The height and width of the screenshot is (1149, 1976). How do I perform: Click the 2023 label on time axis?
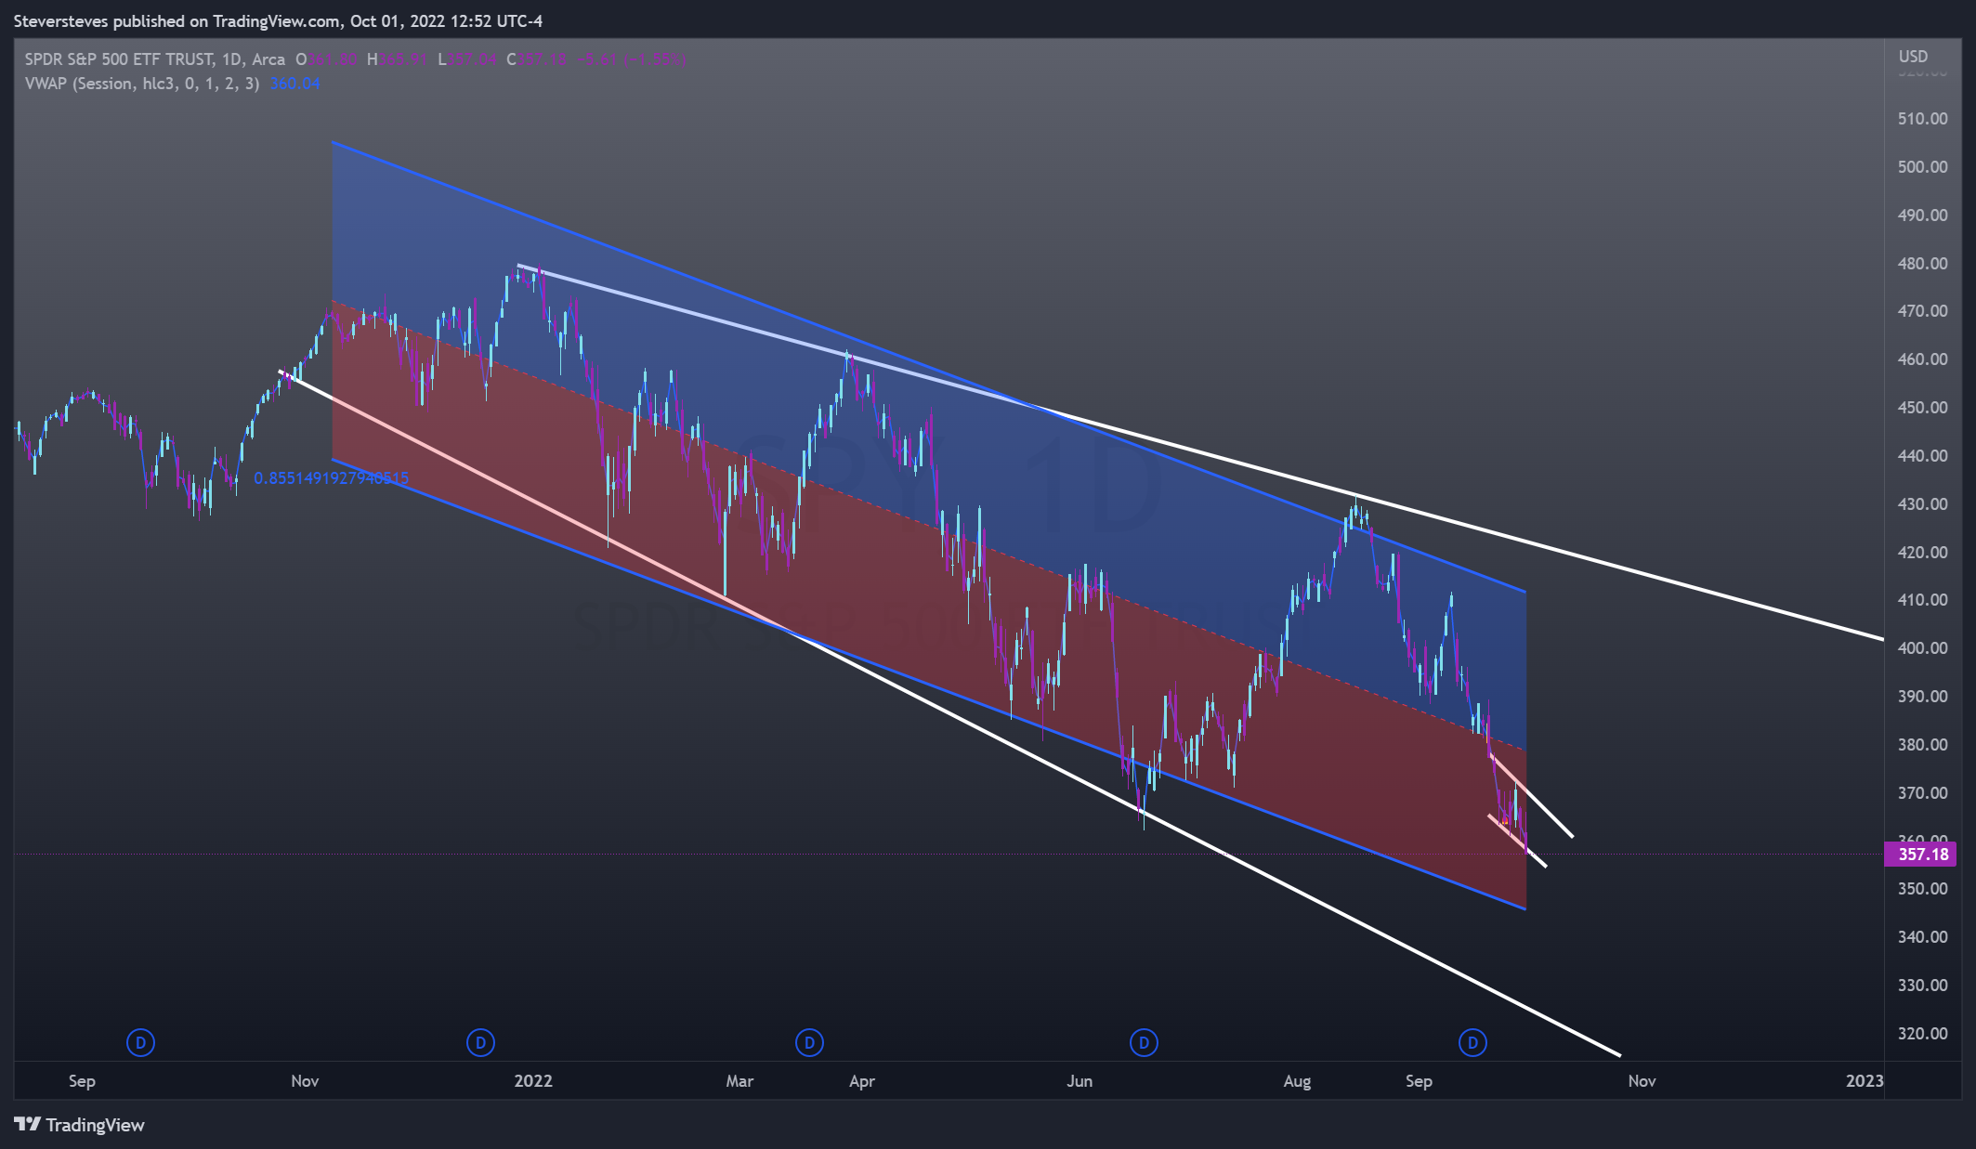(1865, 1081)
